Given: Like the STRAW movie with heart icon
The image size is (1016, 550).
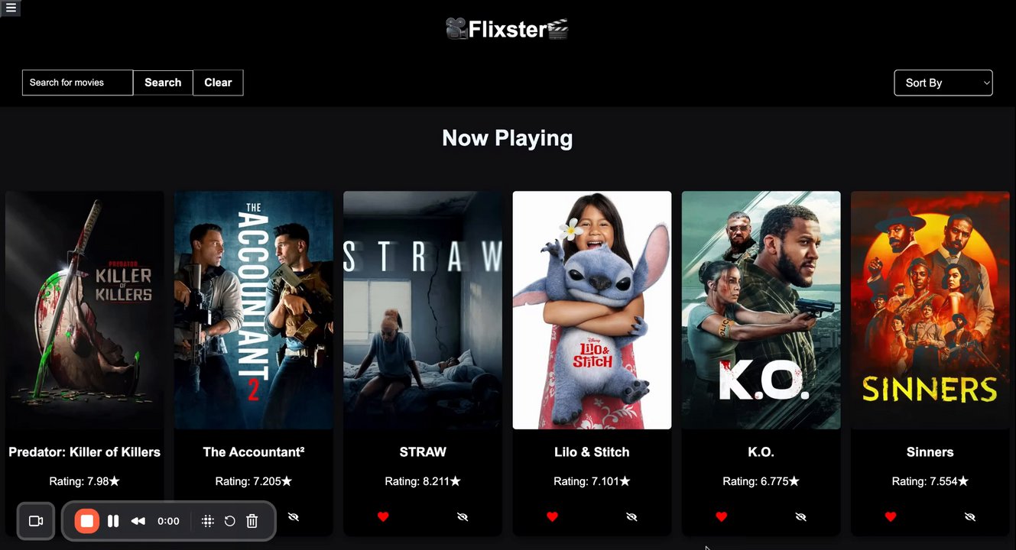Looking at the screenshot, I should [x=383, y=517].
